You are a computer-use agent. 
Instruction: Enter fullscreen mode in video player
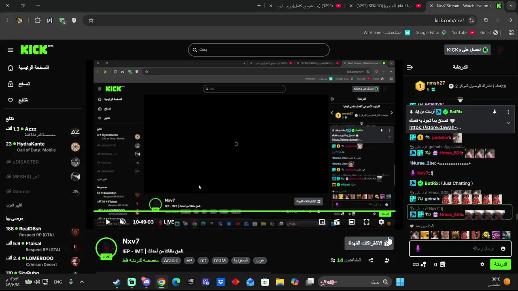(x=366, y=222)
